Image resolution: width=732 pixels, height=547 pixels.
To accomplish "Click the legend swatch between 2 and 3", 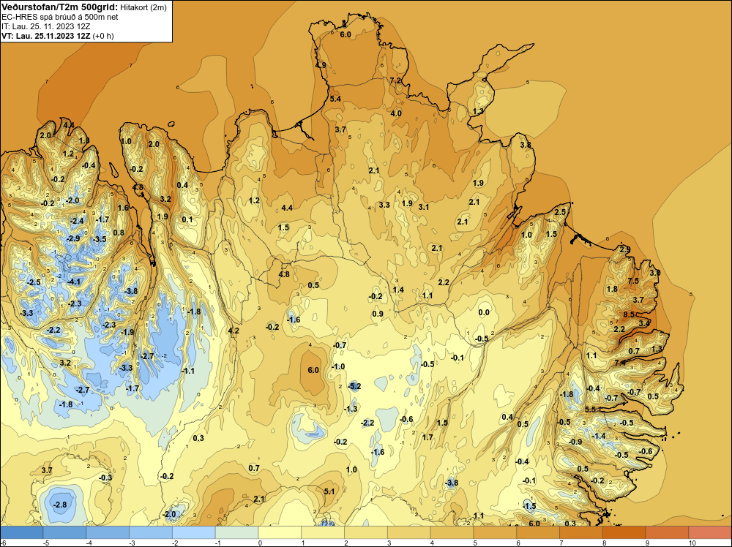I will click(366, 532).
